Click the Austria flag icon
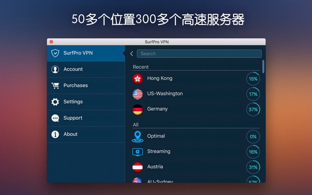The image size is (312, 195). pyautogui.click(x=138, y=167)
